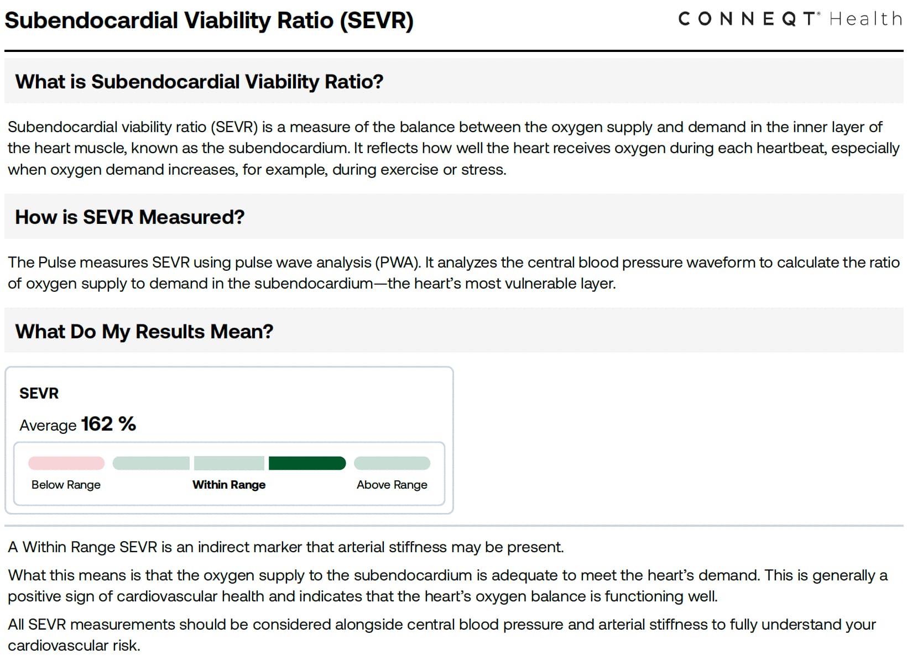Screen dimensions: 907x660
Task: Click the pink Below Range bar segment
Action: 66,463
